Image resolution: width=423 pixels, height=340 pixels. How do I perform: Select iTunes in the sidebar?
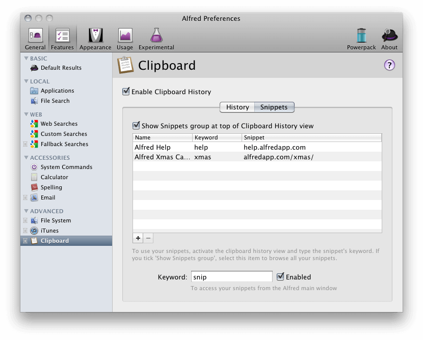49,231
